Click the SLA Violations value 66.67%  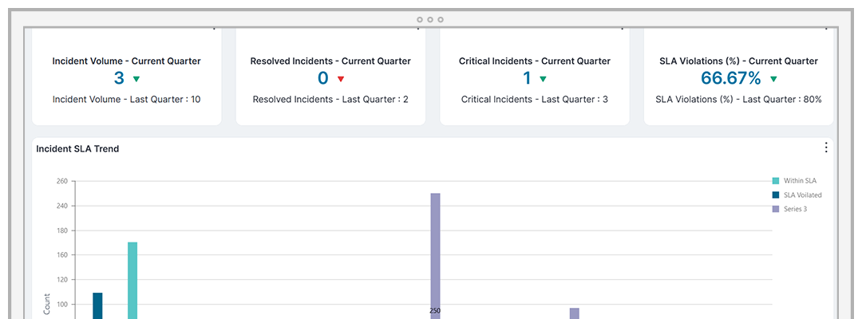point(730,78)
